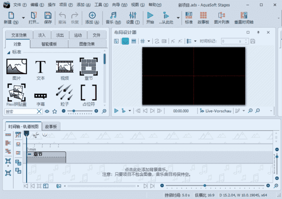The image size is (282, 199).
Task: Select the 图片 image object
Action: [16, 70]
